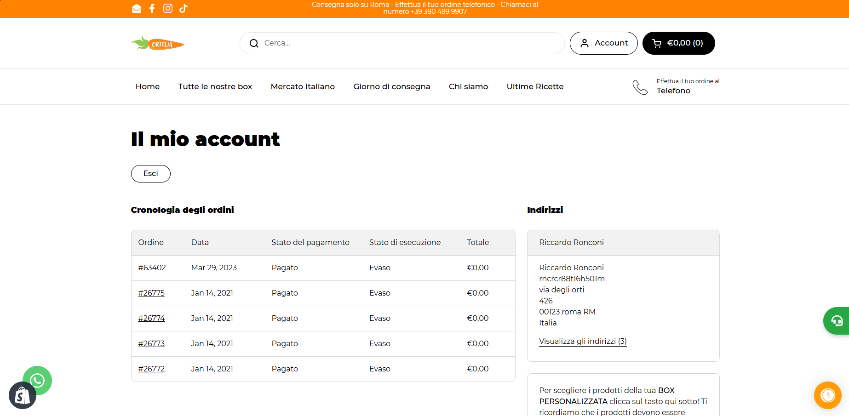Go to Tutte le nostre box menu

(x=215, y=86)
